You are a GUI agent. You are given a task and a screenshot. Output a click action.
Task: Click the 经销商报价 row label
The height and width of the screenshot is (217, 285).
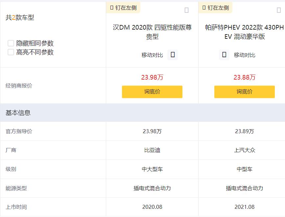coord(19,85)
